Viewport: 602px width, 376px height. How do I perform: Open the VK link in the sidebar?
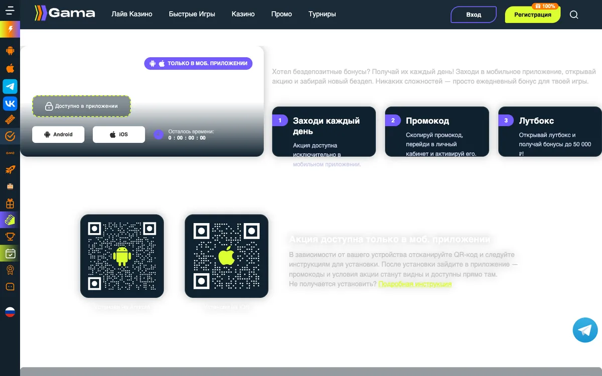[x=10, y=103]
